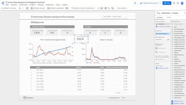The width and height of the screenshot is (186, 105).
Task: Click 'Добавить данные' in the toolbar
Action: 38,8
